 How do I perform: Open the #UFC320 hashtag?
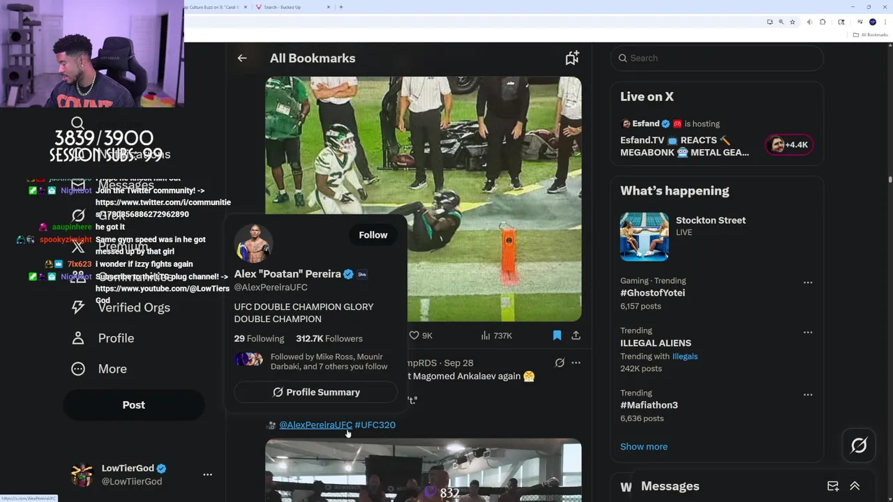pos(375,425)
